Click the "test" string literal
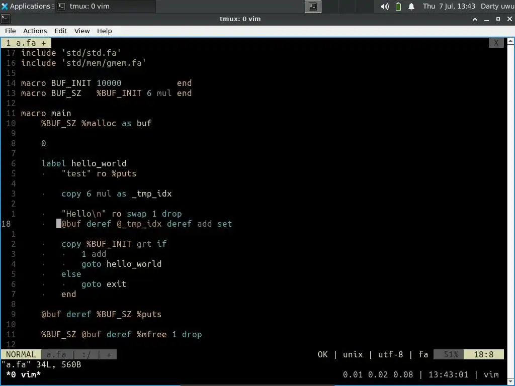Image resolution: width=515 pixels, height=386 pixels. tap(76, 173)
